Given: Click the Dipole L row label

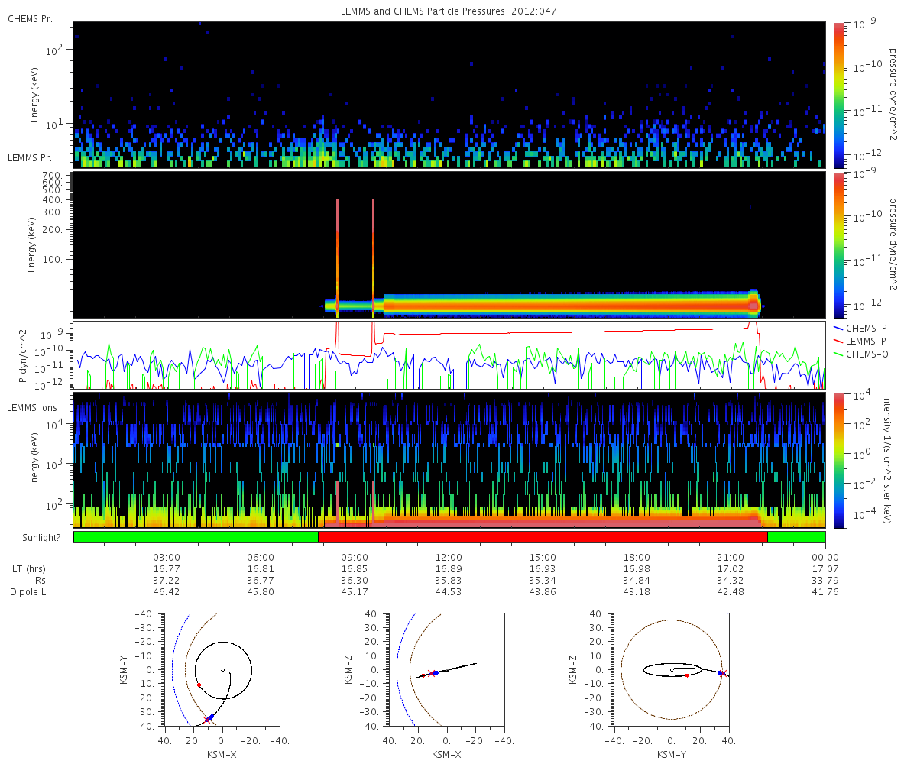Looking at the screenshot, I should (x=30, y=592).
